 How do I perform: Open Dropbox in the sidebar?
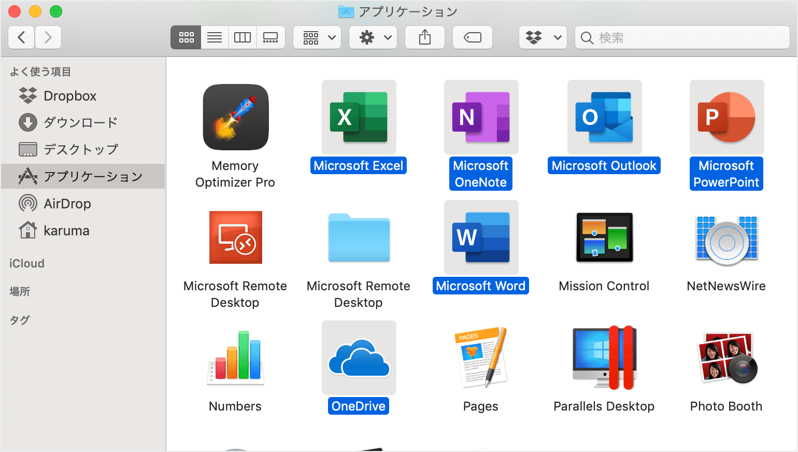coord(83,96)
